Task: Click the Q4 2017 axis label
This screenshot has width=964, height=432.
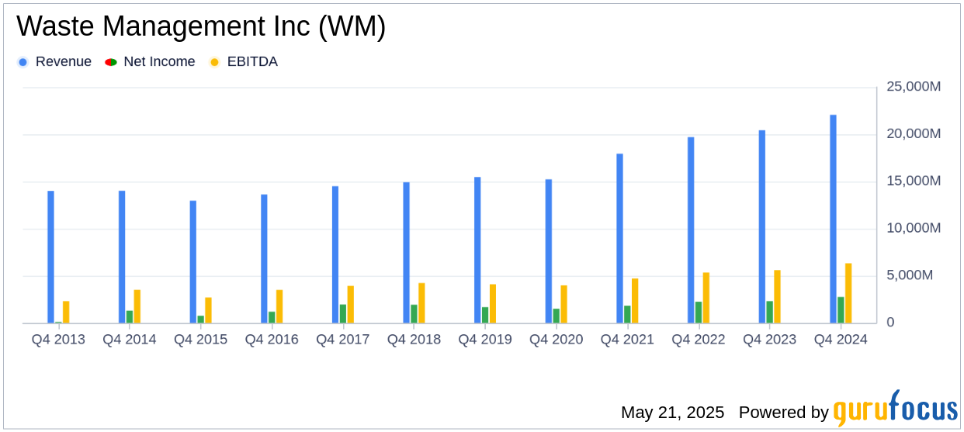Action: 343,340
